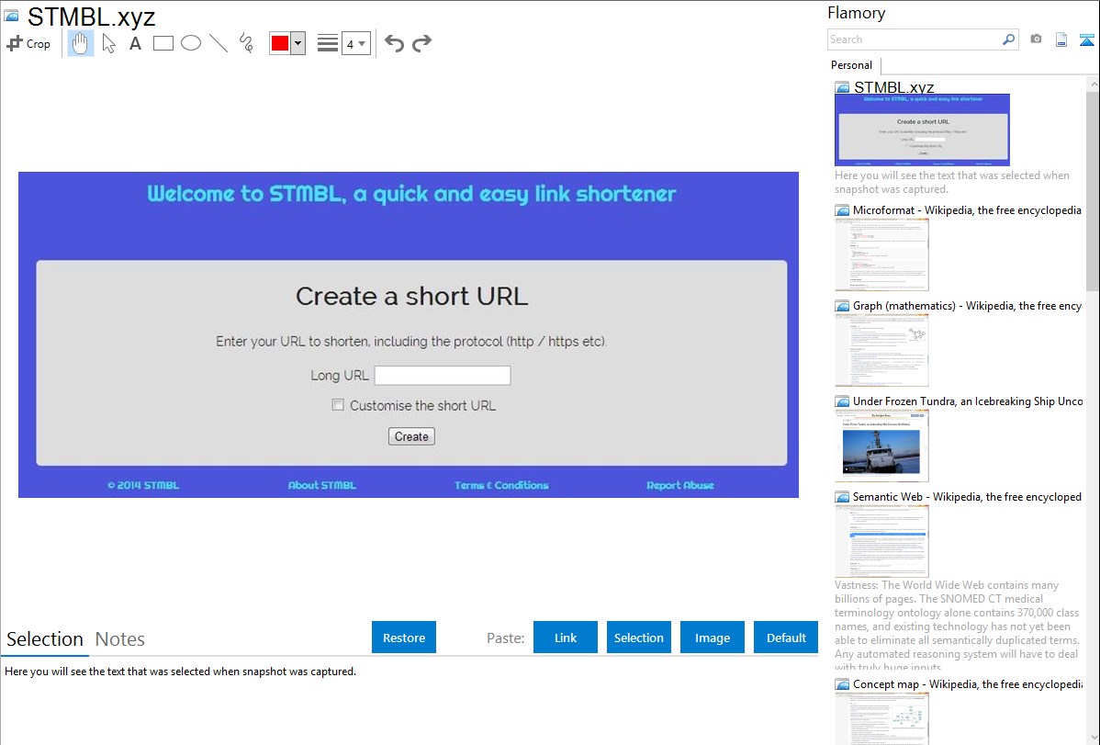Viewport: 1100px width, 745px height.
Task: Click the © 2014 STMBL footer link
Action: 143,485
